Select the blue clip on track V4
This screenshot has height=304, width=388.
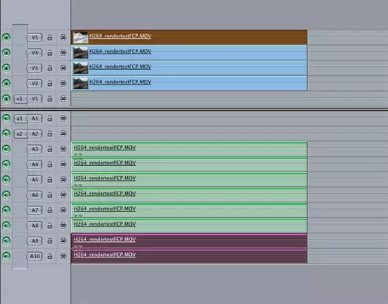pos(189,53)
